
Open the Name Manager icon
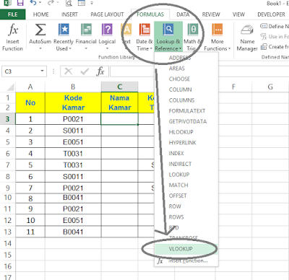(x=247, y=30)
